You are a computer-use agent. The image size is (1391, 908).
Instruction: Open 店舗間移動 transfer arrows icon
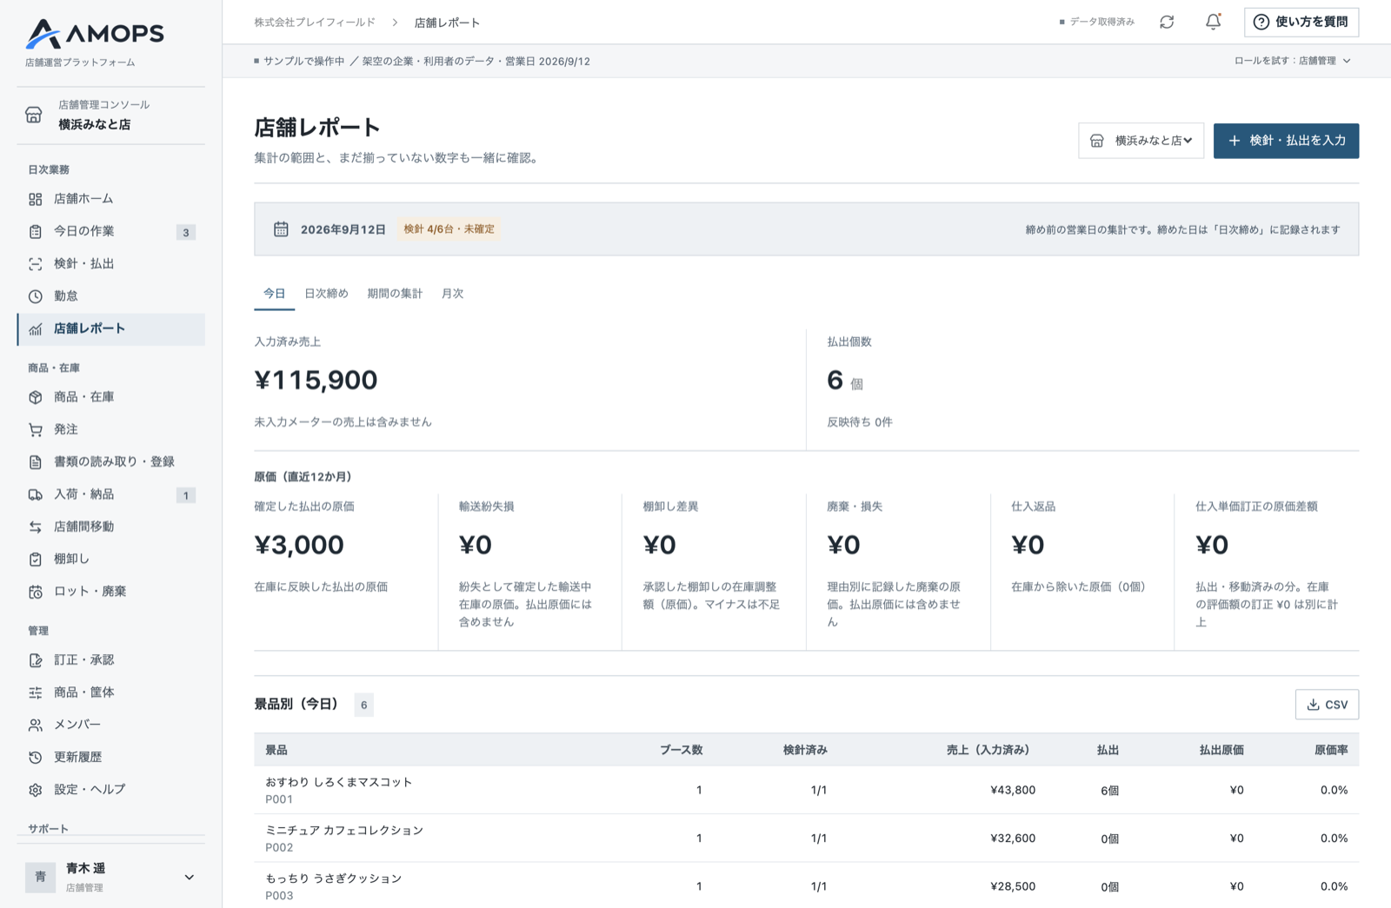(x=36, y=527)
